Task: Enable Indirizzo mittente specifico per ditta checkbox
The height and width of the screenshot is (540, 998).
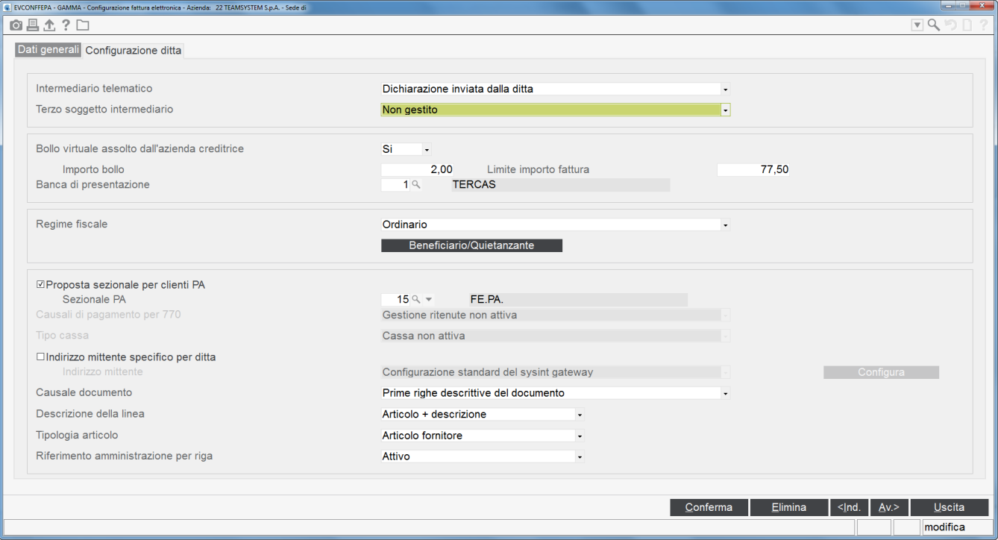Action: coord(41,357)
